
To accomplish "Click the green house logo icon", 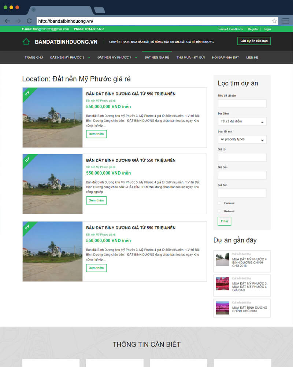I will [x=26, y=41].
